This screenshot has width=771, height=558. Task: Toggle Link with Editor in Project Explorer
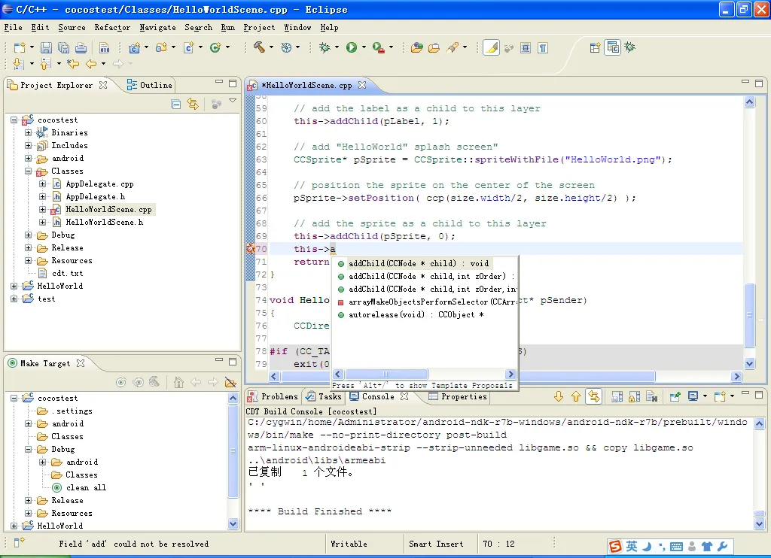(193, 104)
